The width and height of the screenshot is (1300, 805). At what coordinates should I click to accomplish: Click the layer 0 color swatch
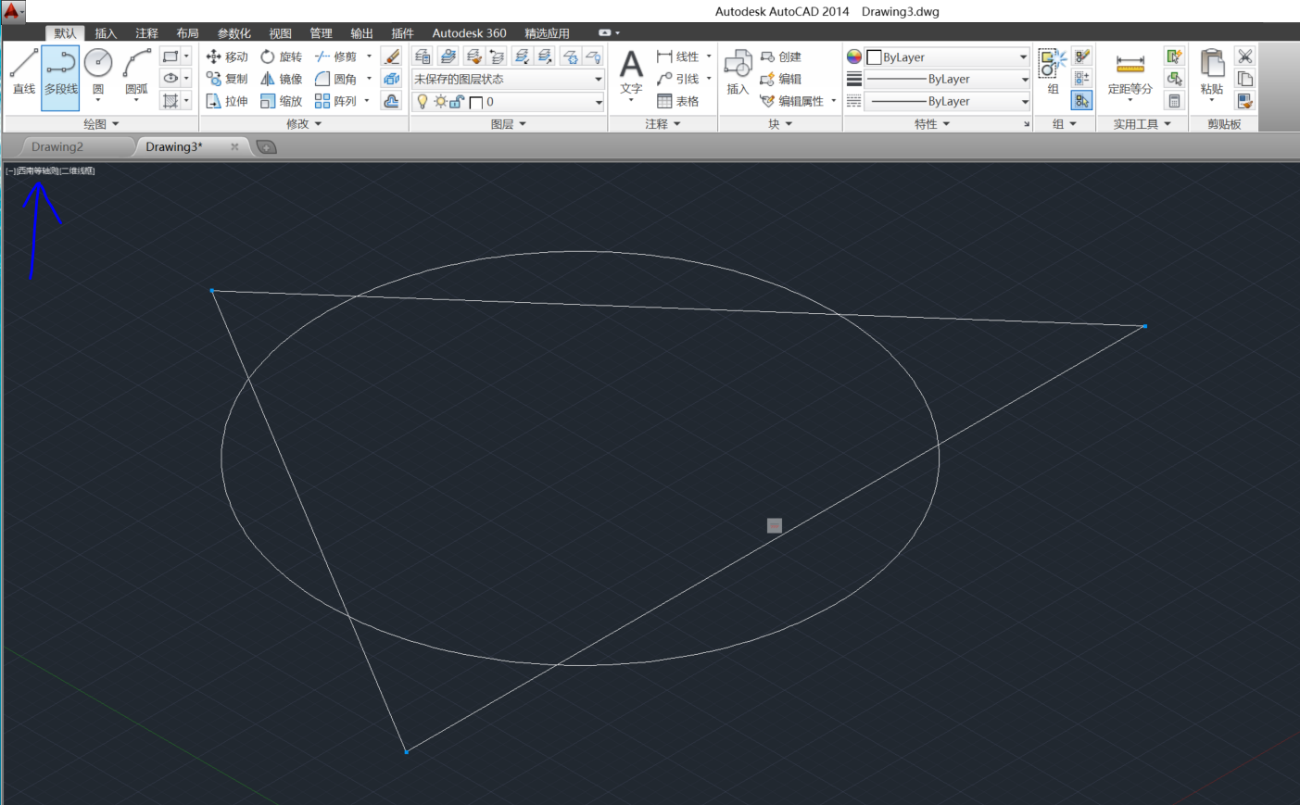tap(476, 102)
